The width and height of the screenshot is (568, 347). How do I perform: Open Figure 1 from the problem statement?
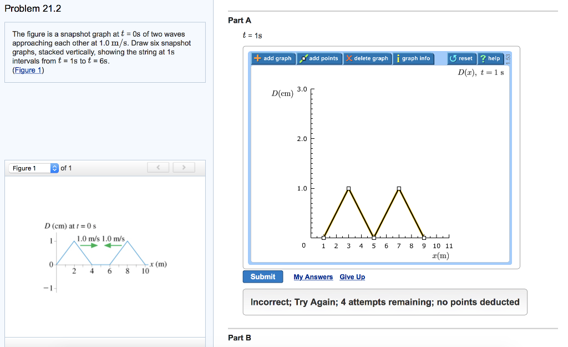pyautogui.click(x=28, y=70)
